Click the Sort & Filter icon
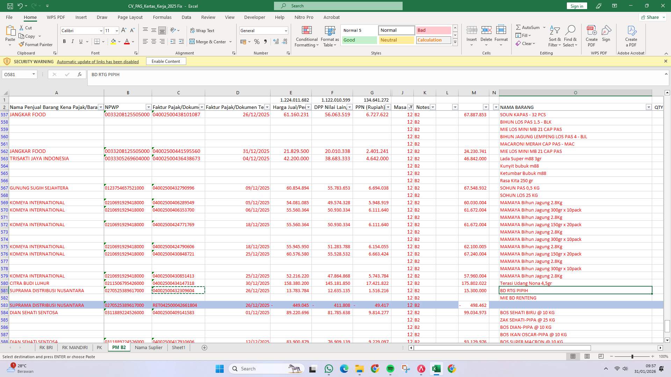 click(x=555, y=35)
